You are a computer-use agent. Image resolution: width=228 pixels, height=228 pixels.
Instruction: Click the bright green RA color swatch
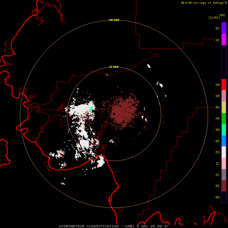coord(224,130)
